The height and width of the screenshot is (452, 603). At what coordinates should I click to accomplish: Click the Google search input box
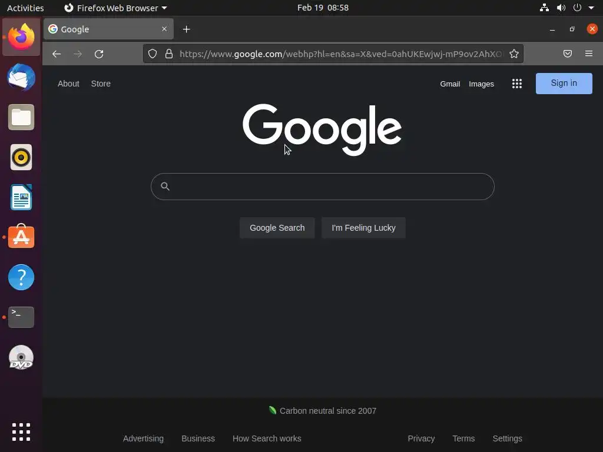click(322, 187)
